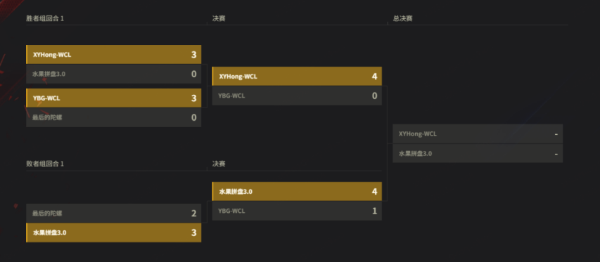The height and width of the screenshot is (262, 600).
Task: Click 决赛 header beside 败者组回合 1
Action: click(x=219, y=164)
